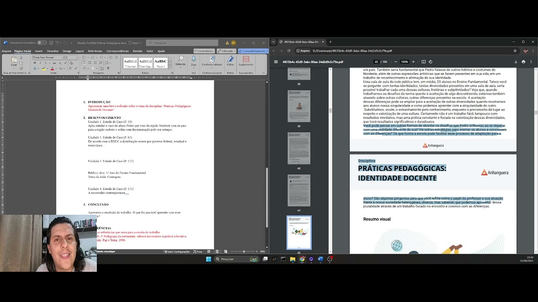The image size is (538, 302).
Task: Open the Ajuda ribbon tab
Action: tap(161, 51)
